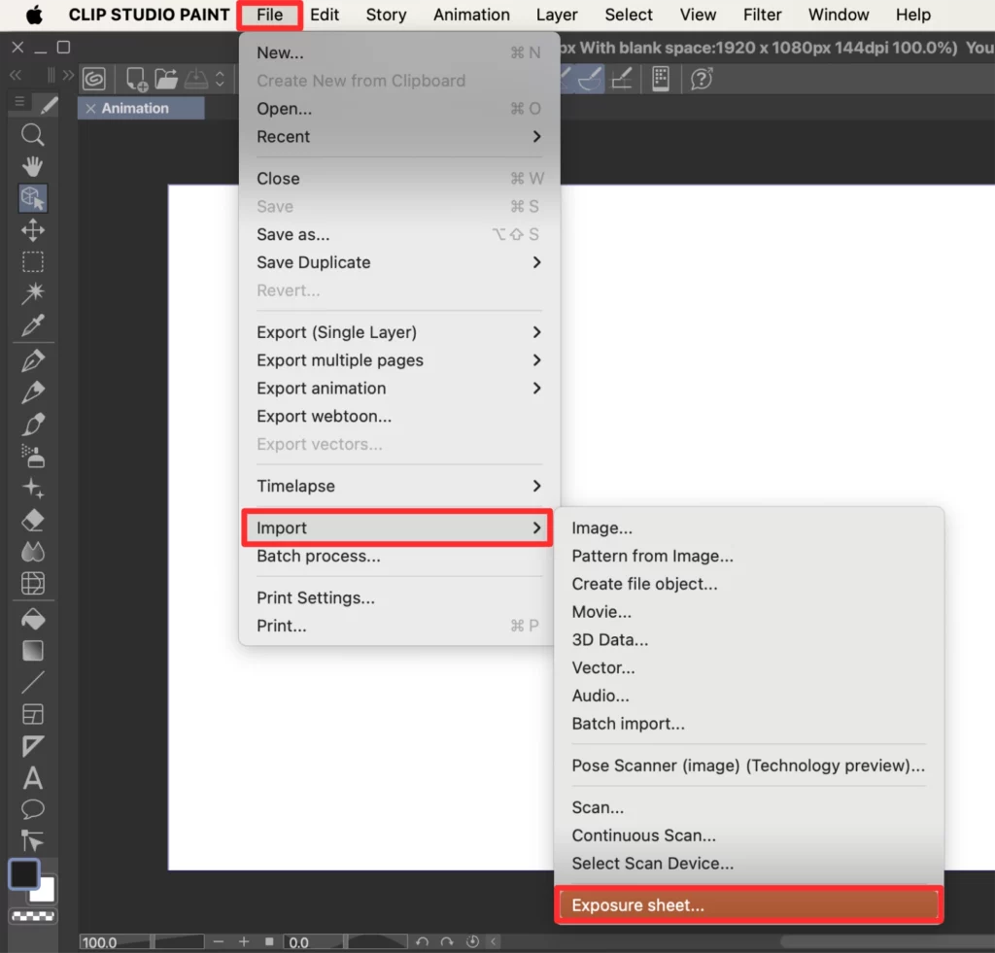Select the Eraser tool

click(x=32, y=521)
